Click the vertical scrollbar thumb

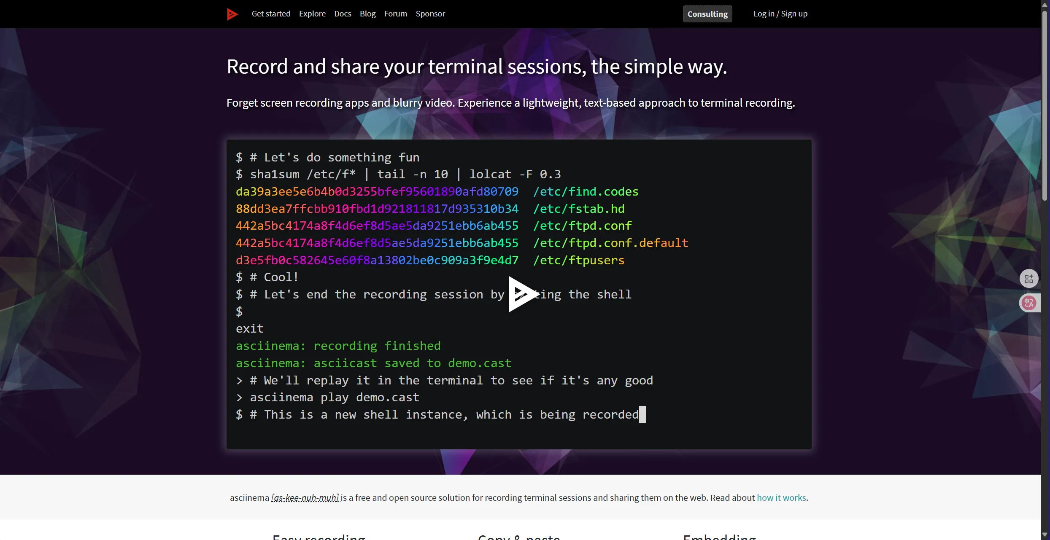[1045, 105]
